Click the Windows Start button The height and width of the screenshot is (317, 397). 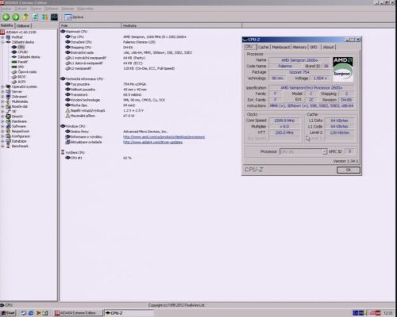click(x=8, y=313)
